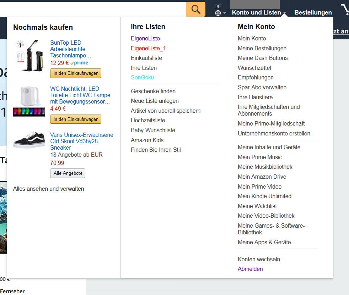Add SunTop LED lamp to Einkaufswagen

point(76,73)
